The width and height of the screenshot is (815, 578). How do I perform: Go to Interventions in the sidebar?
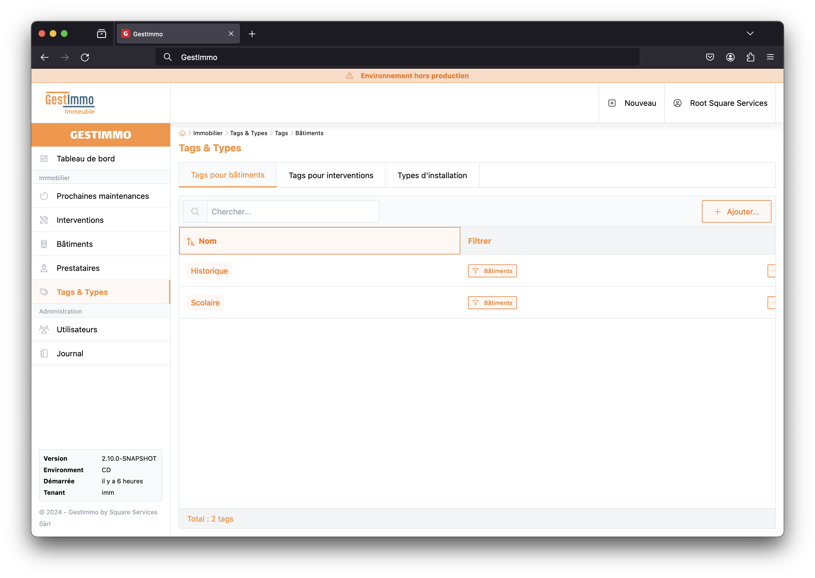[x=80, y=220]
